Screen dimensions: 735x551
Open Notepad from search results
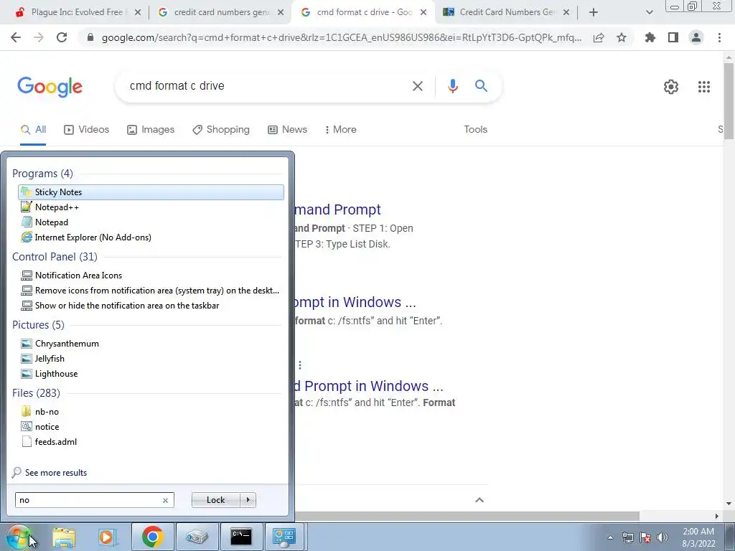click(51, 222)
